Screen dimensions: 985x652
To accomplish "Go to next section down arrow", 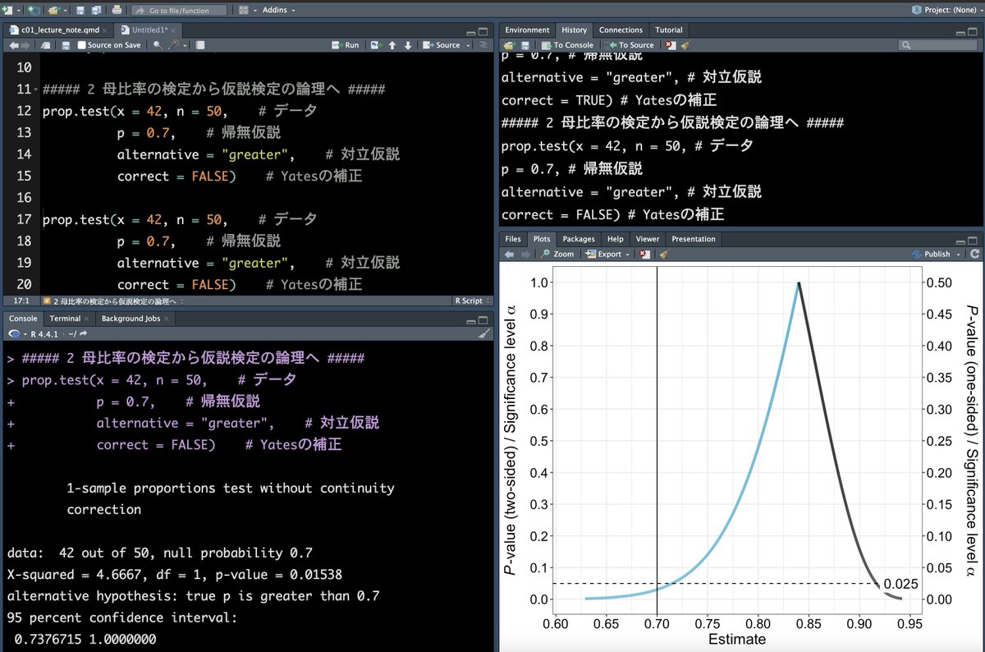I will pyautogui.click(x=408, y=45).
